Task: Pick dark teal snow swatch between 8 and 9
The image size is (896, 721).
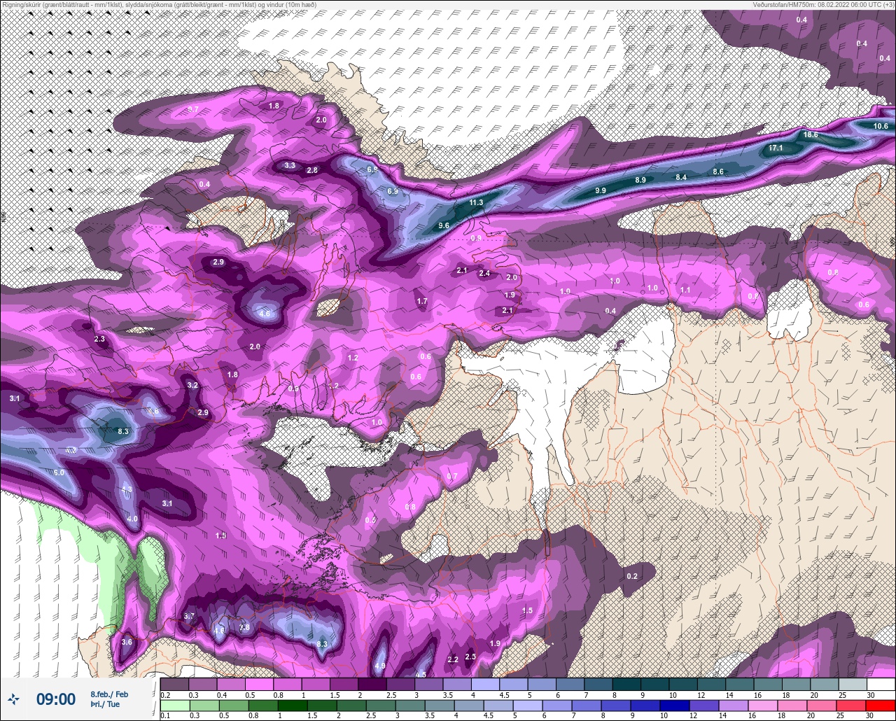Action: click(x=626, y=684)
